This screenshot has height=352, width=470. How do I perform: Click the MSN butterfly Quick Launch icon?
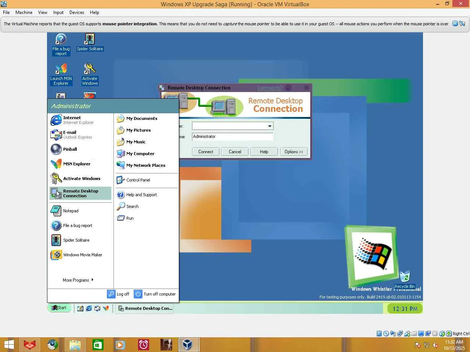point(106,308)
